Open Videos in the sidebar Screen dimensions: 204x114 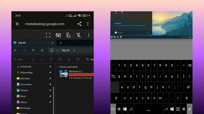23,102
